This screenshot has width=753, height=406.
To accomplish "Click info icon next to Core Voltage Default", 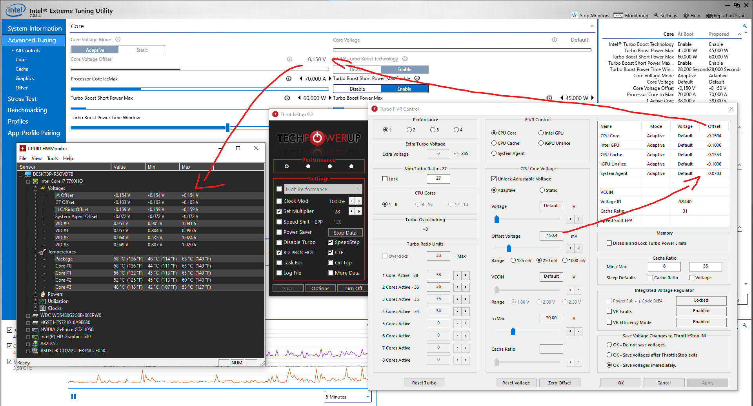I will 555,40.
